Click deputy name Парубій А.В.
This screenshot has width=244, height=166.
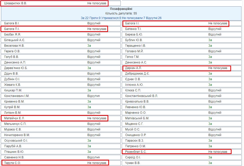point(13,146)
